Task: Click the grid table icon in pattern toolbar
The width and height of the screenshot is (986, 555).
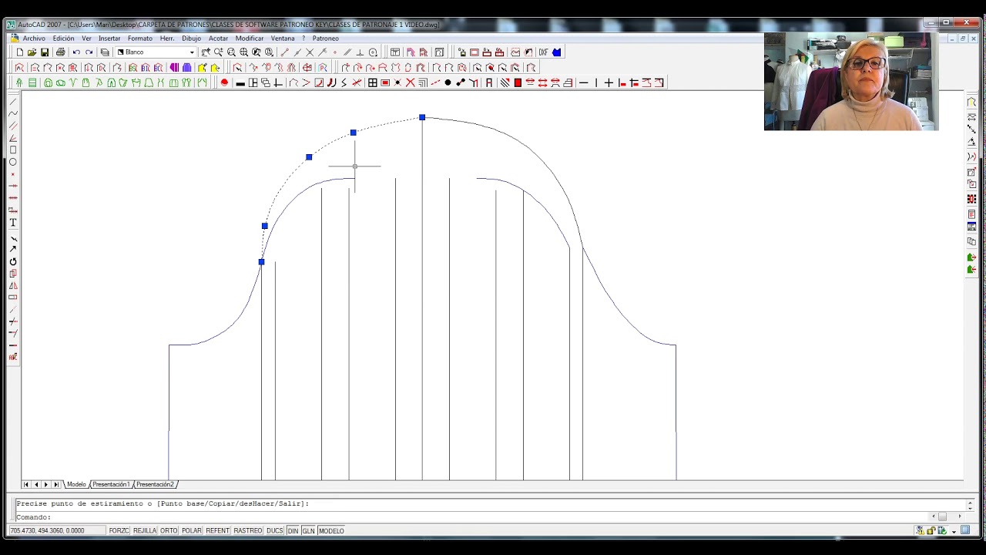Action: [x=372, y=82]
